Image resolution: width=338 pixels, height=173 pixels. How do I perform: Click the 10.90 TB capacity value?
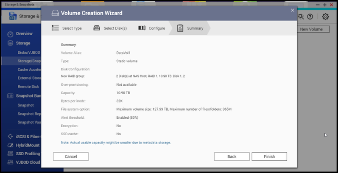123,93
